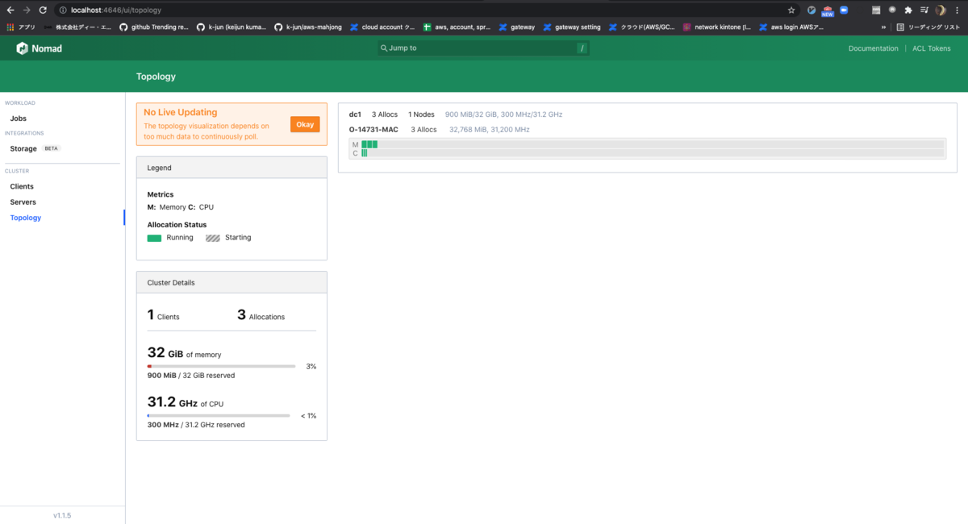968x524 pixels.
Task: Open the browser Extensions puzzle icon
Action: [x=907, y=10]
